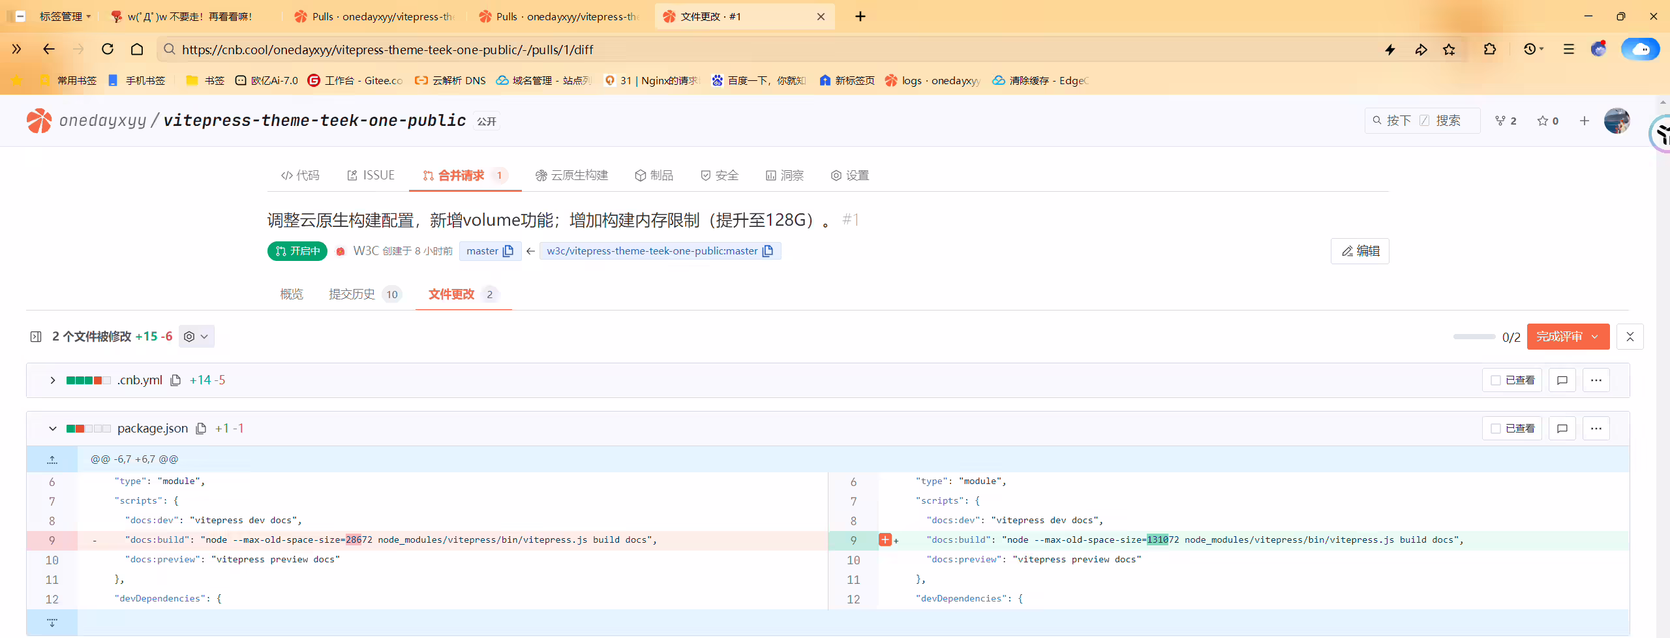
Task: Click the 编辑 button
Action: (1360, 251)
